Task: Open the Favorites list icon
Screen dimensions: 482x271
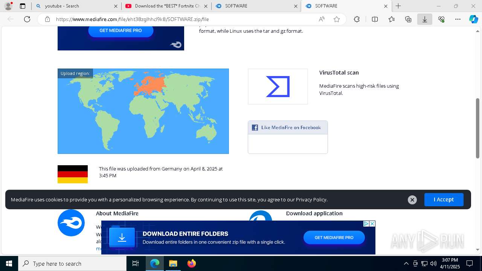Action: pyautogui.click(x=392, y=19)
